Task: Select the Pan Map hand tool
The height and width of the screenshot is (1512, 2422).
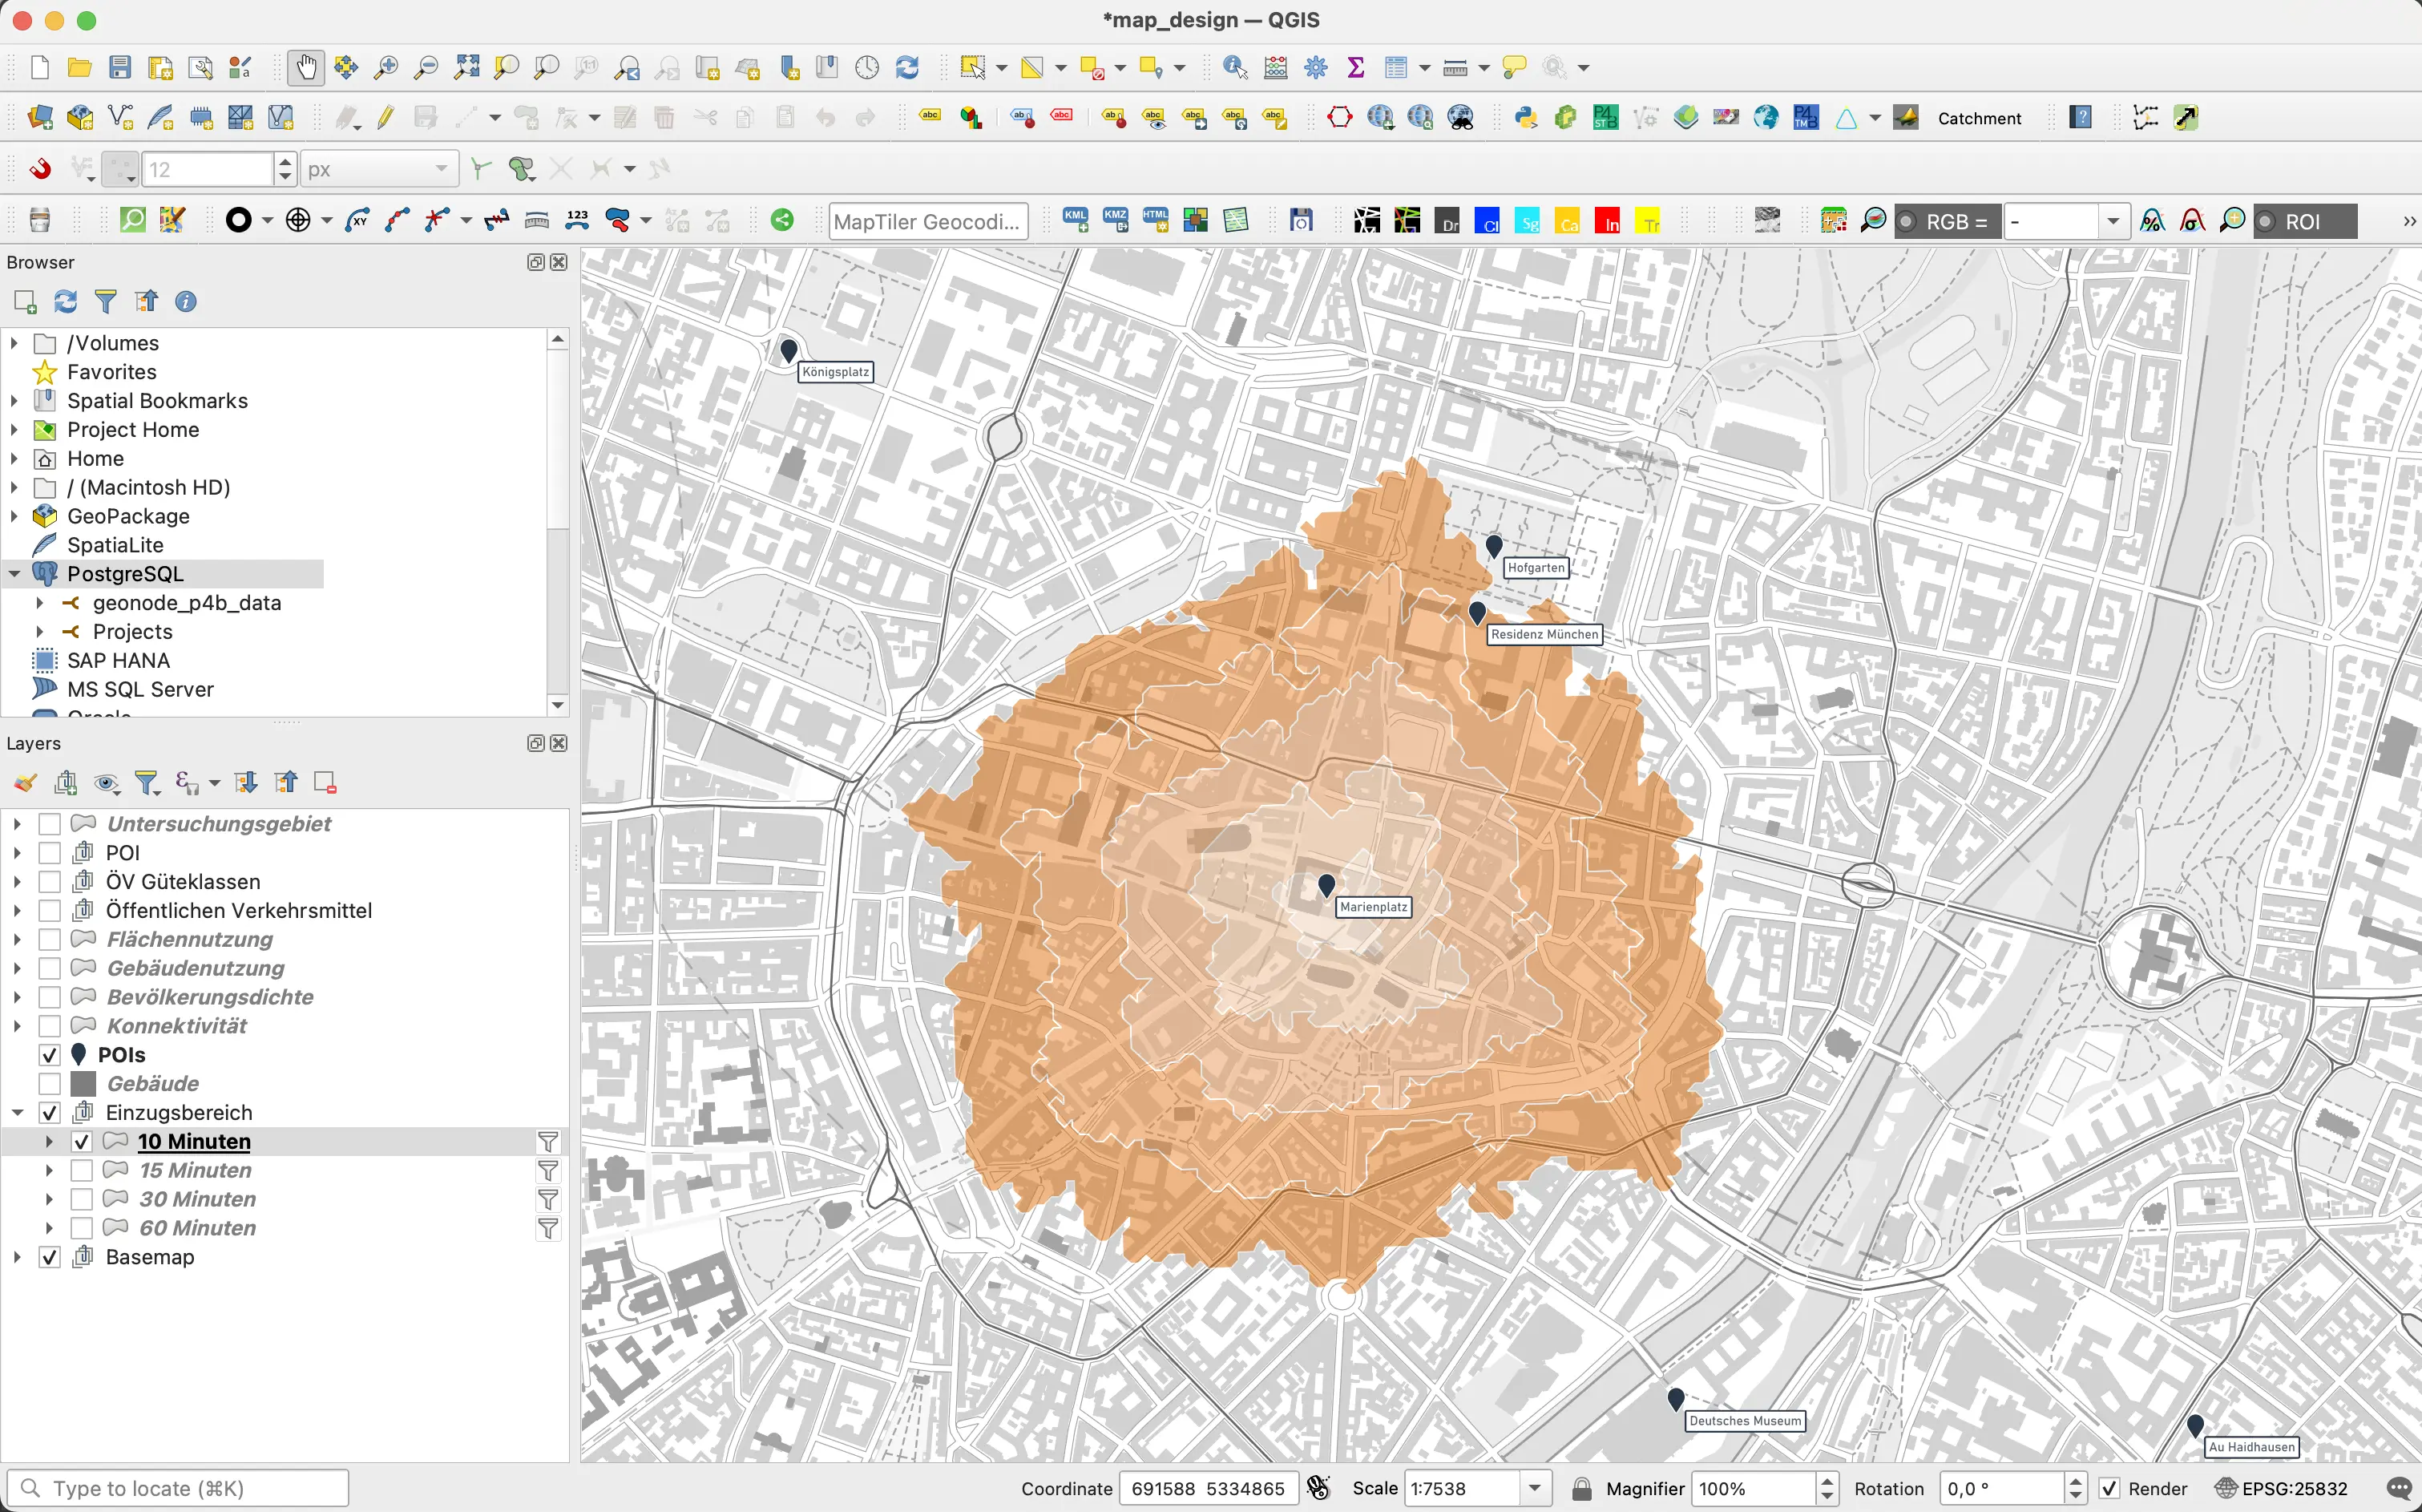Action: (x=306, y=68)
